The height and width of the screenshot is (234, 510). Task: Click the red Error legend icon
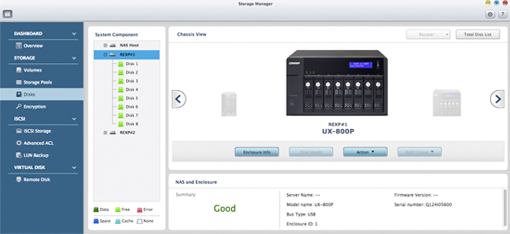140,210
